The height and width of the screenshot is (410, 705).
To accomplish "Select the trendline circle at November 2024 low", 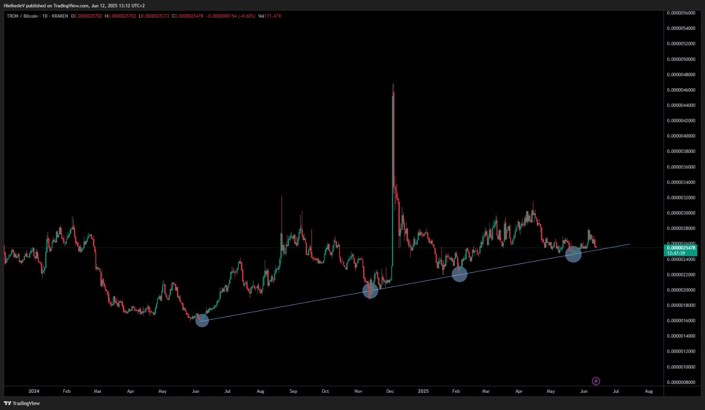I will point(370,291).
